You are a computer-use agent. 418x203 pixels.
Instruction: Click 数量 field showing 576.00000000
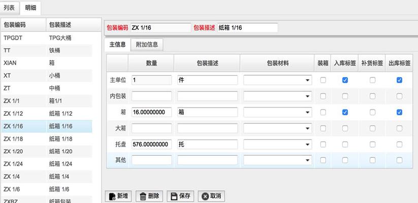(152, 145)
